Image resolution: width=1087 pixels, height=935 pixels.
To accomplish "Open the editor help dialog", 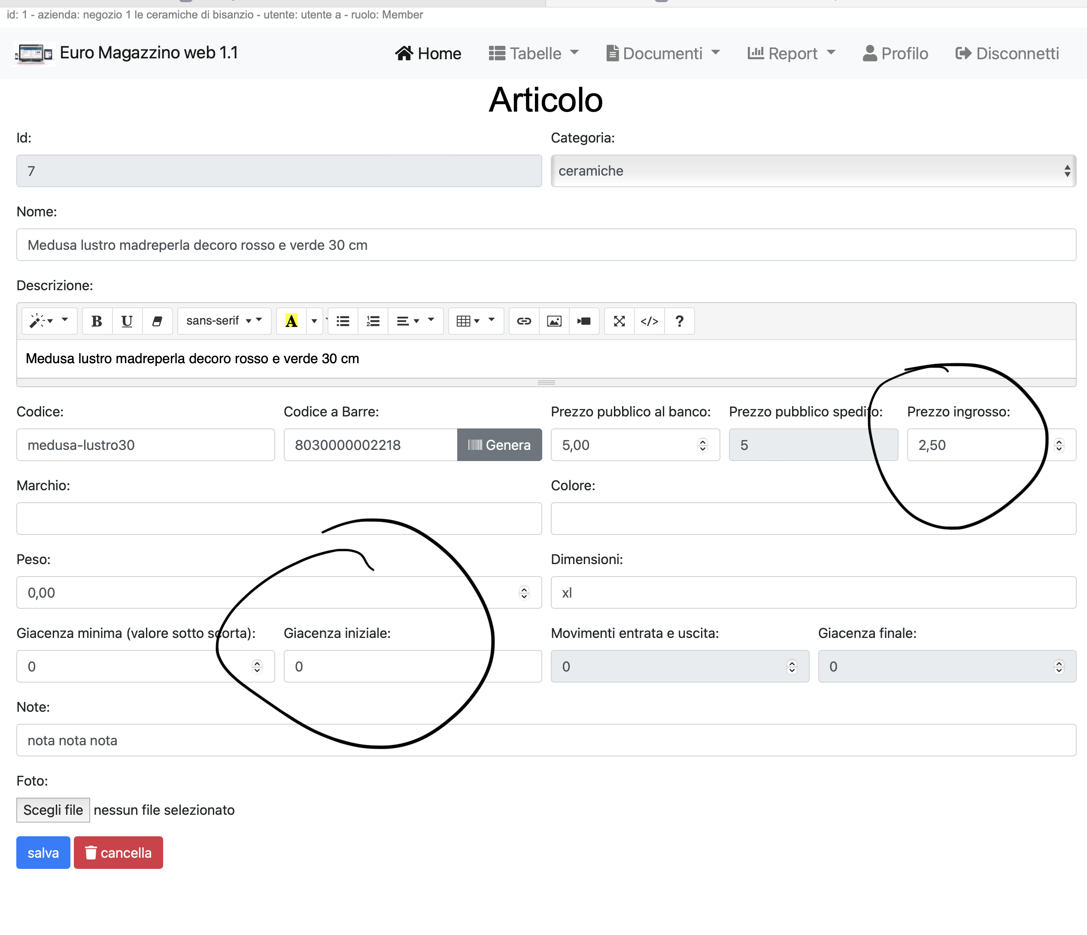I will [679, 321].
